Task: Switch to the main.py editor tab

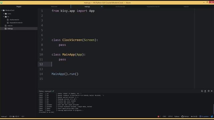Action: pos(87,7)
